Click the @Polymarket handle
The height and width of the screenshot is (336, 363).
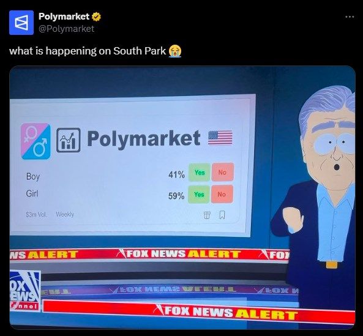[66, 29]
